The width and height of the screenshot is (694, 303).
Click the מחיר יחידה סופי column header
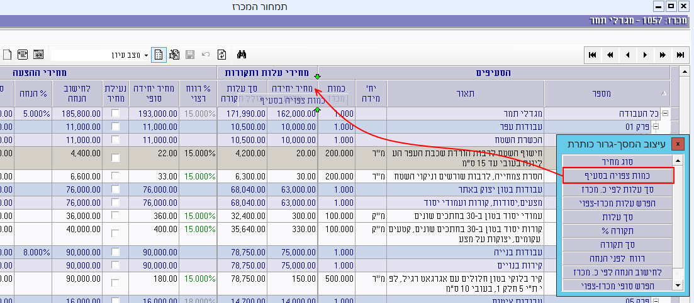tap(155, 93)
